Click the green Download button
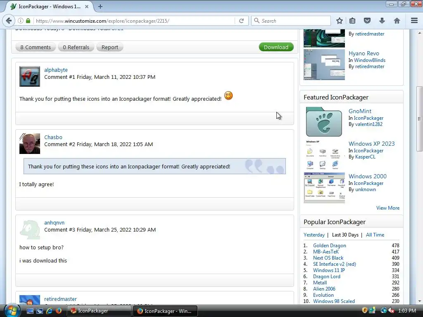The width and height of the screenshot is (423, 317). click(276, 47)
